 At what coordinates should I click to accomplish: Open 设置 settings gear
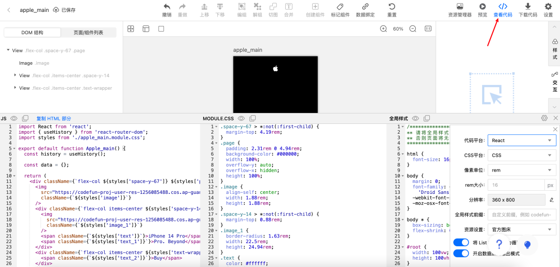548,10
